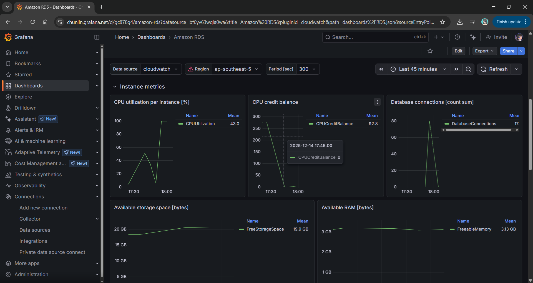Star this dashboard as favorite
Image resolution: width=533 pixels, height=283 pixels.
pyautogui.click(x=430, y=51)
